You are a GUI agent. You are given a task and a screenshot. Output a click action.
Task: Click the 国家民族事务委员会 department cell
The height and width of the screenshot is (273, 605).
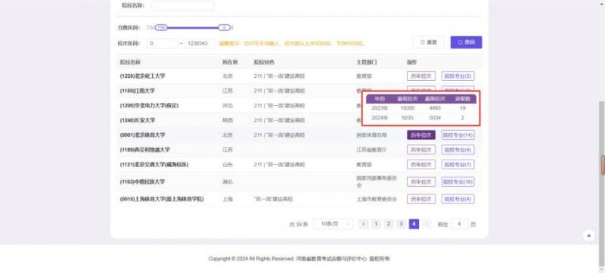[377, 181]
